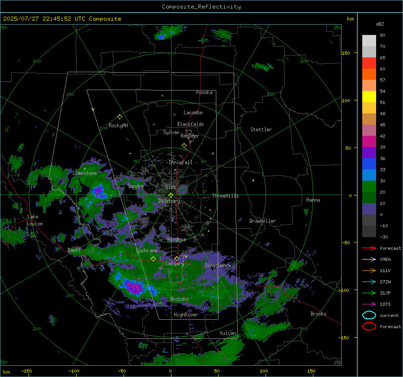The image size is (403, 377).
Task: Click the Vulcan label
Action: coord(228,333)
